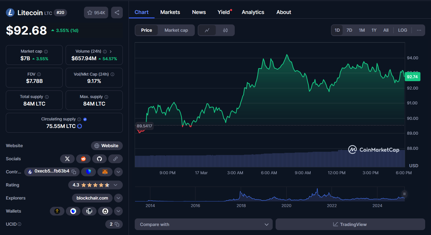Copy the 0xecb5...fb63b4 contract address
This screenshot has height=235, width=431.
click(x=74, y=172)
